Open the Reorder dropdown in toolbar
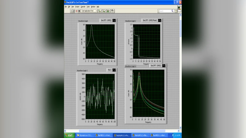 click(x=113, y=11)
